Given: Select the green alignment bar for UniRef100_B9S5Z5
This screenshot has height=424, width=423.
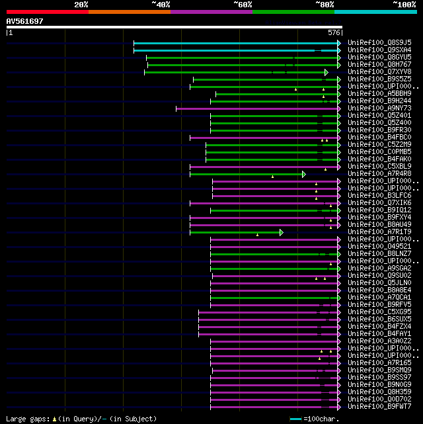Looking at the screenshot, I should tap(266, 80).
